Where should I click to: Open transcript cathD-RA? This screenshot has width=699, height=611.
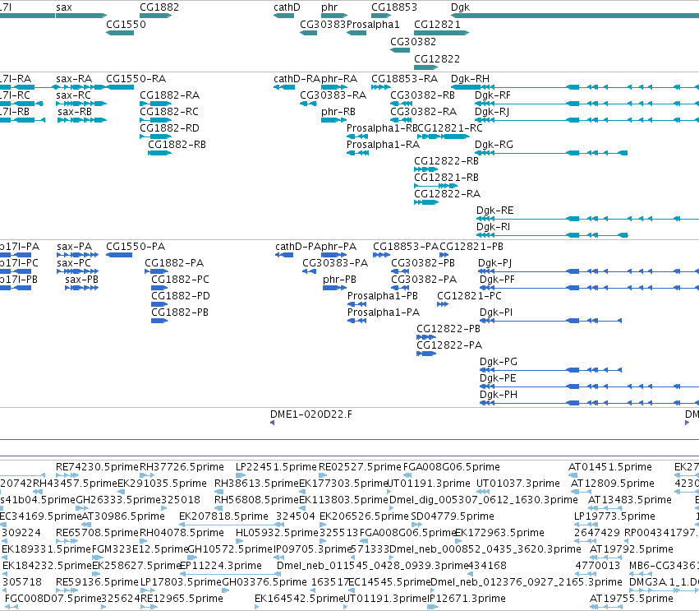coord(297,79)
